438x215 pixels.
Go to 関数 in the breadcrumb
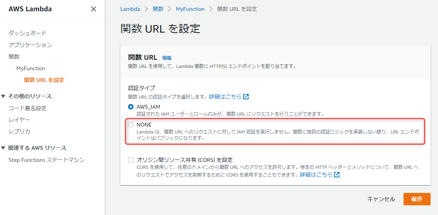point(158,9)
